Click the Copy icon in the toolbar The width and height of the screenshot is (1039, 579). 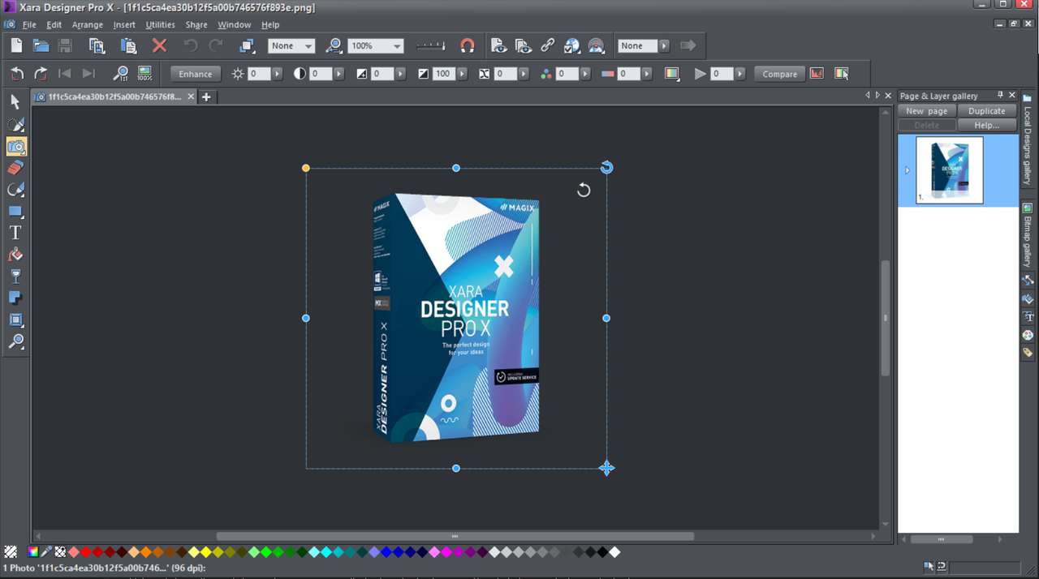(97, 46)
